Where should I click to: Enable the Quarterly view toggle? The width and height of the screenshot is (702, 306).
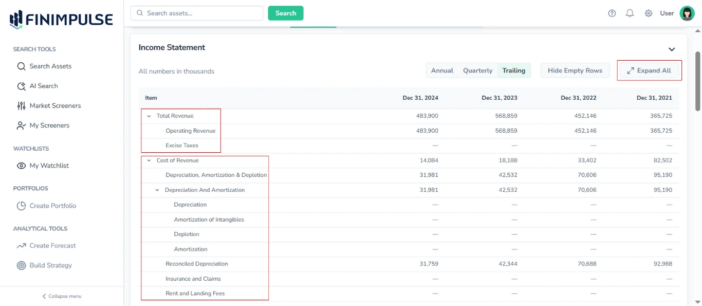coord(477,70)
